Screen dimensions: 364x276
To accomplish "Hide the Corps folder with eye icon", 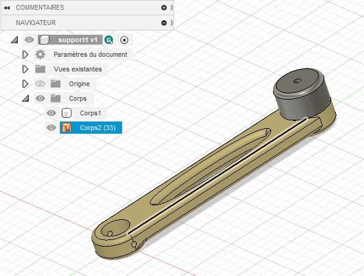I will [x=40, y=98].
